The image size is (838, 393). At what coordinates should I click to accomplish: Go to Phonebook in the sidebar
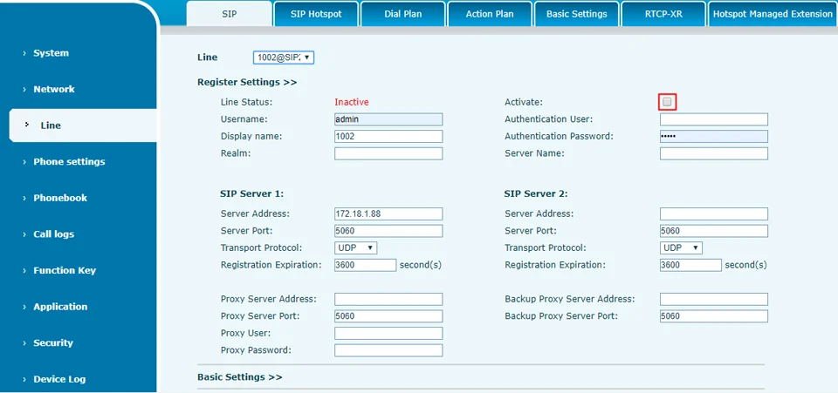pyautogui.click(x=60, y=198)
